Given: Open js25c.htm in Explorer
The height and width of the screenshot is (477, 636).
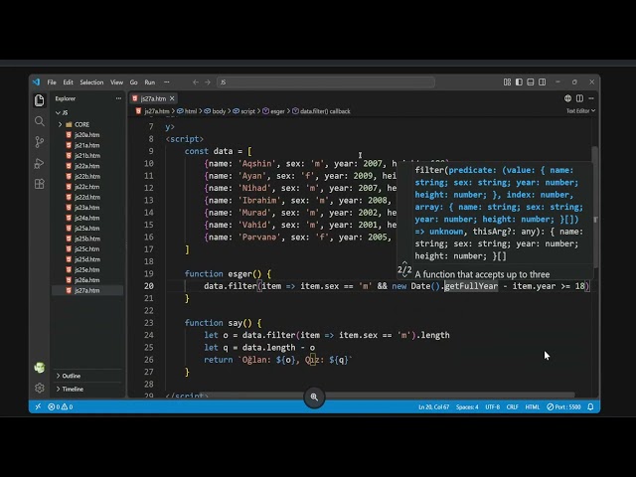Looking at the screenshot, I should coord(87,249).
